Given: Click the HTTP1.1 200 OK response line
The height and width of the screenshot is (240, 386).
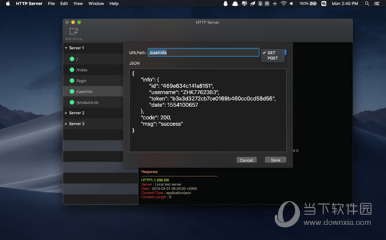Looking at the screenshot, I should pos(155,180).
